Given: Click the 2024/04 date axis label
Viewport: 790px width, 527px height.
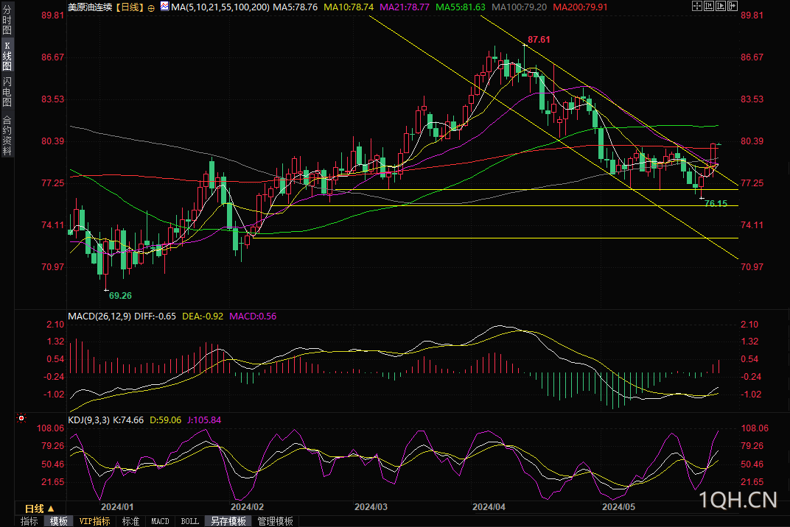Looking at the screenshot, I should [x=489, y=506].
